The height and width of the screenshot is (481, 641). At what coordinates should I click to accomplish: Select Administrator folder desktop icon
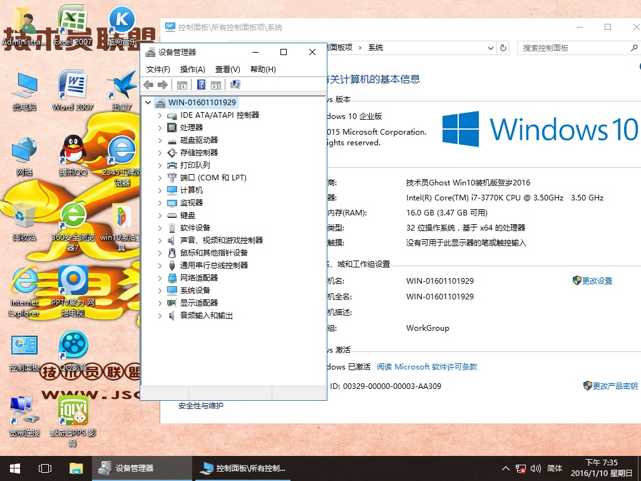(x=24, y=26)
